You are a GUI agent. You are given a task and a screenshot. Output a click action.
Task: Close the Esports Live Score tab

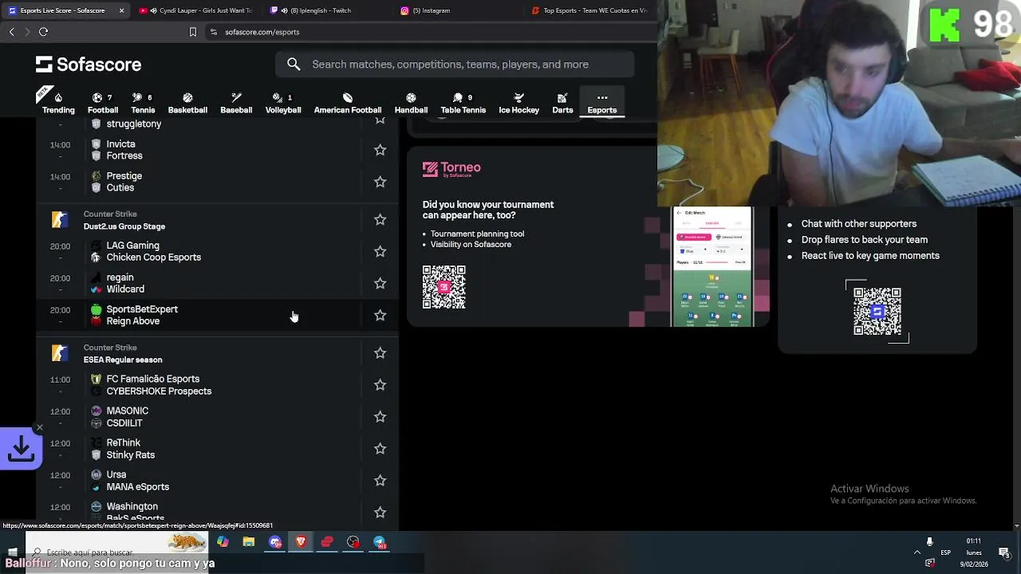coord(121,10)
